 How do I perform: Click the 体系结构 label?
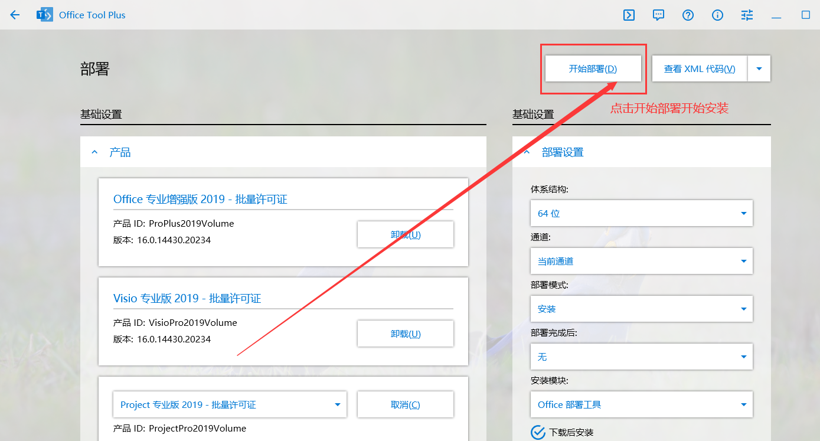click(x=550, y=190)
